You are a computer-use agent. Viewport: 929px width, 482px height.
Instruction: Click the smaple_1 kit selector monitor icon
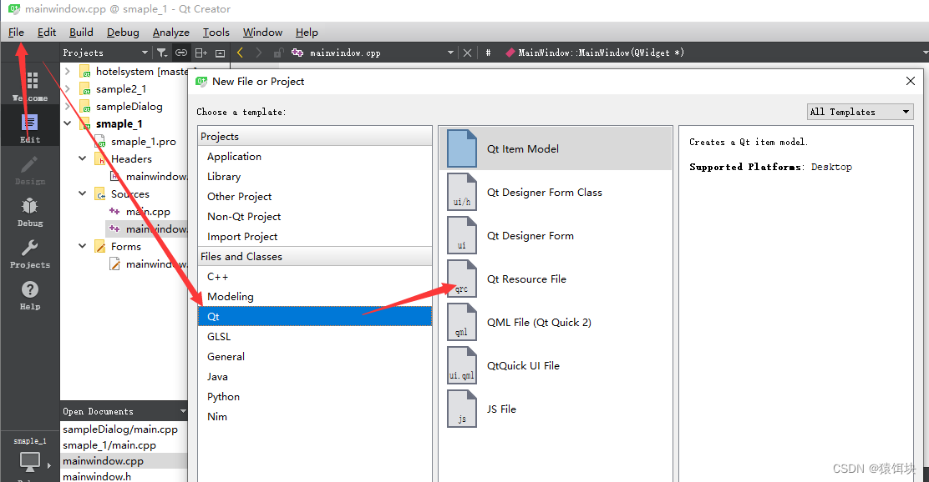[29, 460]
